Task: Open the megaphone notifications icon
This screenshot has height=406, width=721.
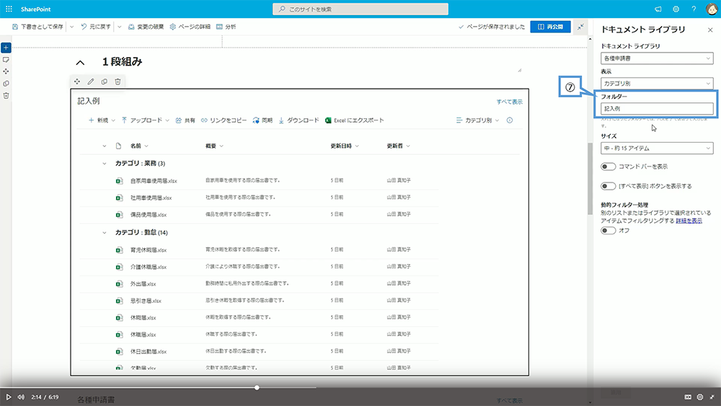Action: coord(658,9)
